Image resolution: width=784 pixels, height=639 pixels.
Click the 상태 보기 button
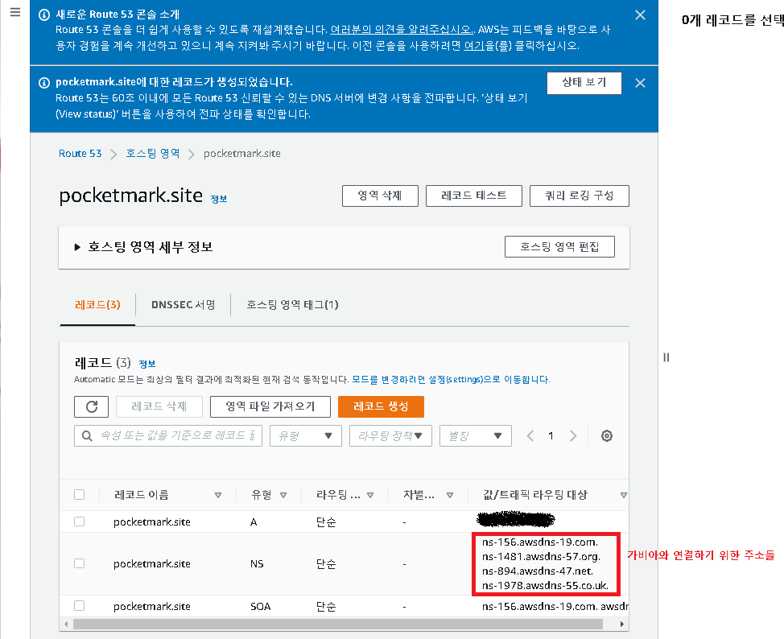(584, 83)
